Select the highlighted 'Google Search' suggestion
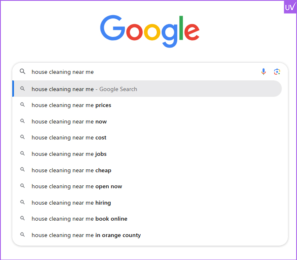This screenshot has height=260, width=297. 84,89
